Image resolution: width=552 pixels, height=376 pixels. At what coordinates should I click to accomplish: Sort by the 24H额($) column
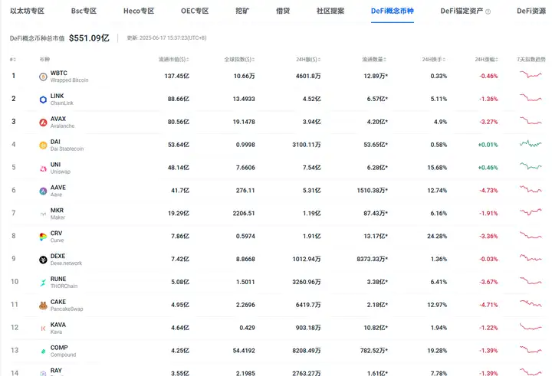[x=308, y=60]
